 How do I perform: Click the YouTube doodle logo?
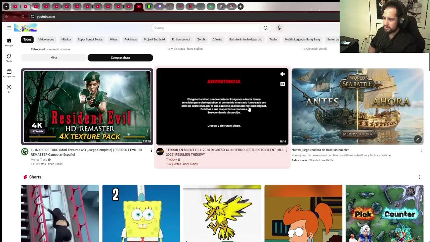[25, 28]
